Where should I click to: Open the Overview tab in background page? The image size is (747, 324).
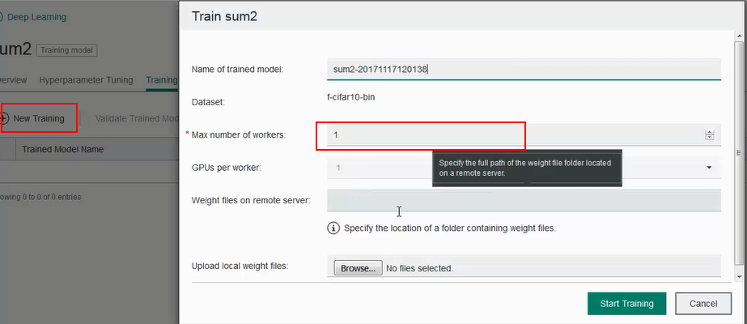click(13, 80)
